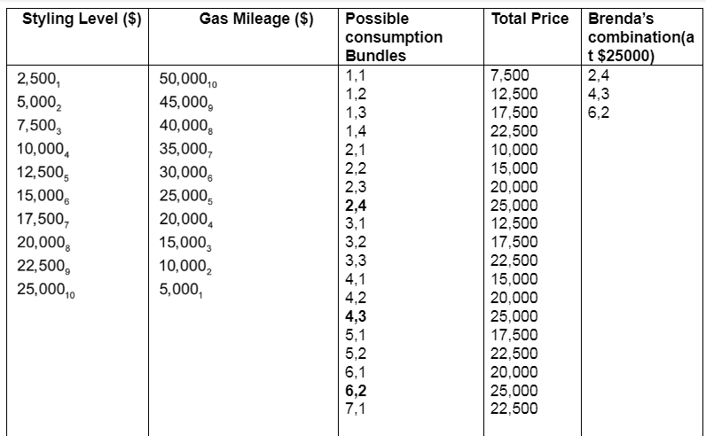Click the bold 4,3 consumption bundle

tap(356, 315)
